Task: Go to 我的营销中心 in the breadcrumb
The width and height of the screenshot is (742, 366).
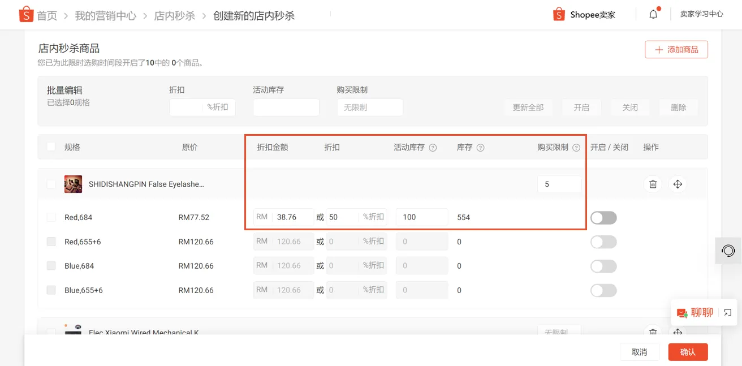Action: click(x=105, y=15)
